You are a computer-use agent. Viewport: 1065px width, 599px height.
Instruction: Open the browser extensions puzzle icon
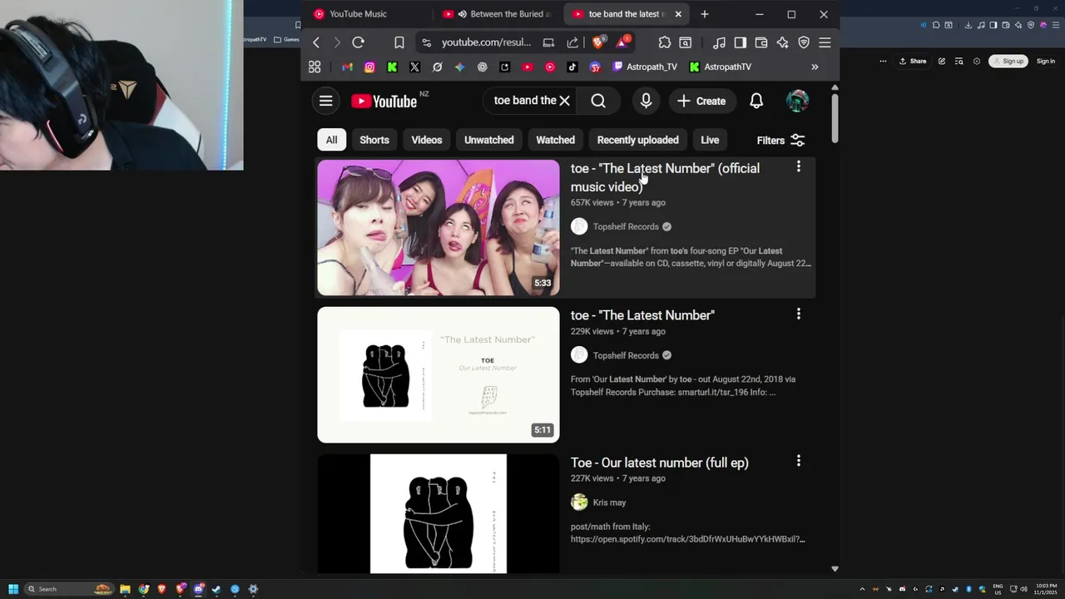665,42
